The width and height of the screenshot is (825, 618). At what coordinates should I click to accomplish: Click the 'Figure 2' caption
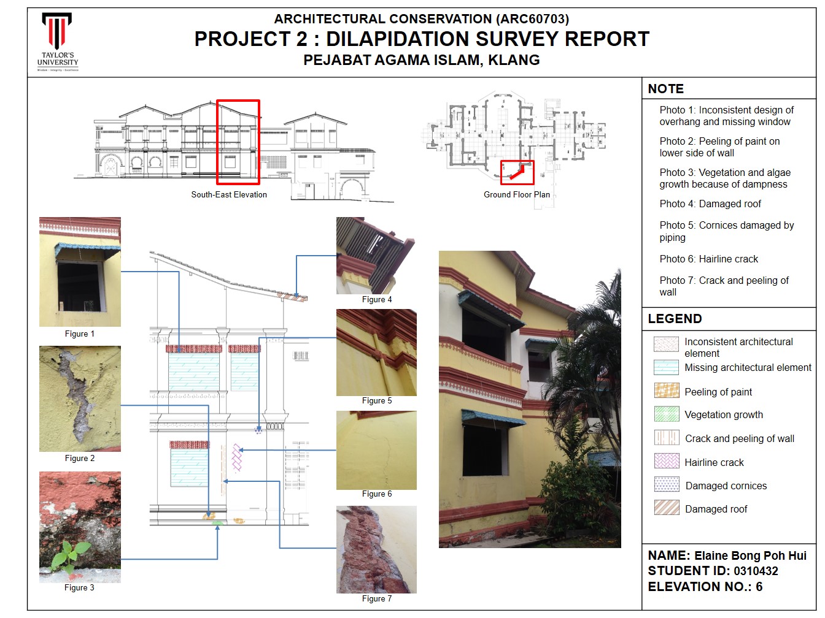(80, 459)
